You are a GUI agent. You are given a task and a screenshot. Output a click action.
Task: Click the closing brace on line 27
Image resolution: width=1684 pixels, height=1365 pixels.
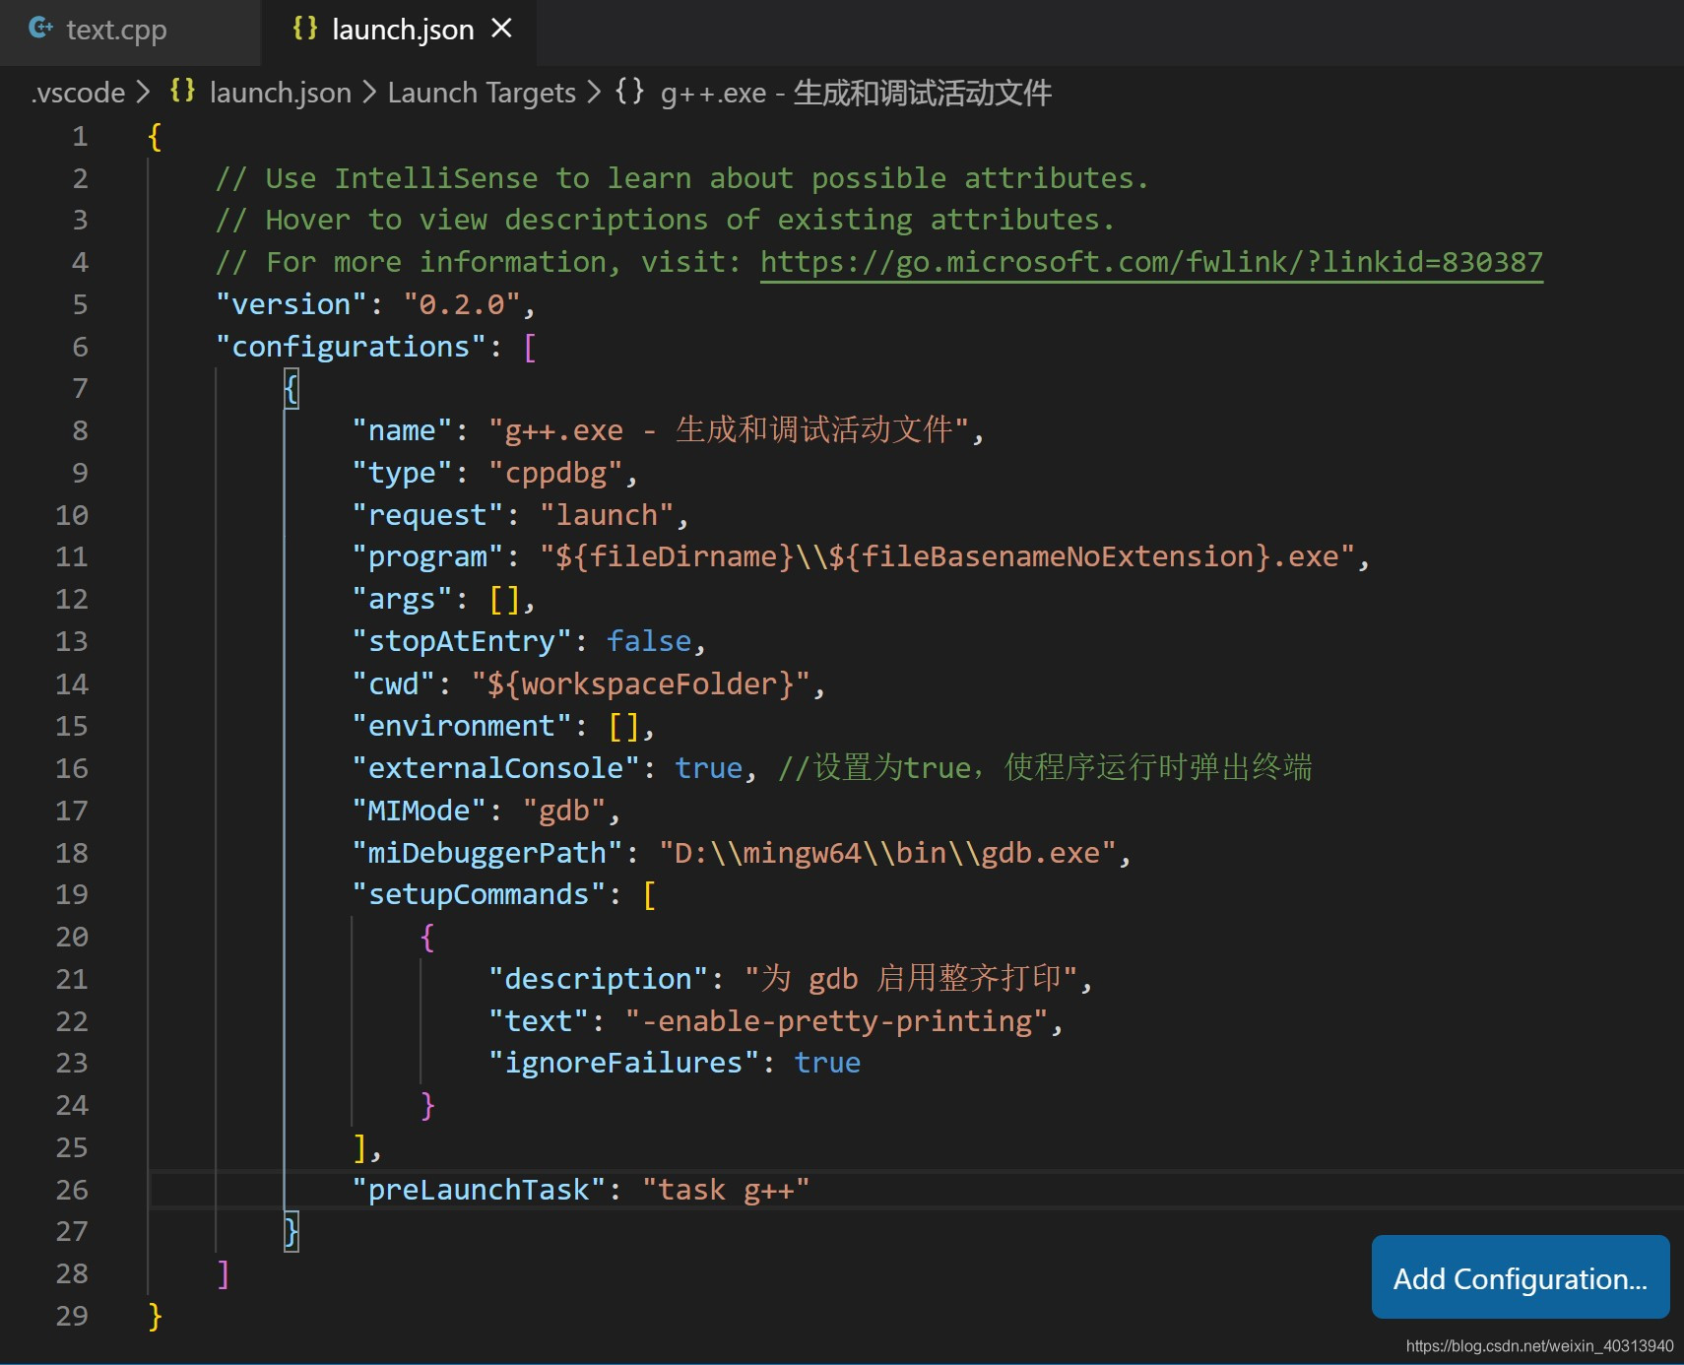point(291,1232)
